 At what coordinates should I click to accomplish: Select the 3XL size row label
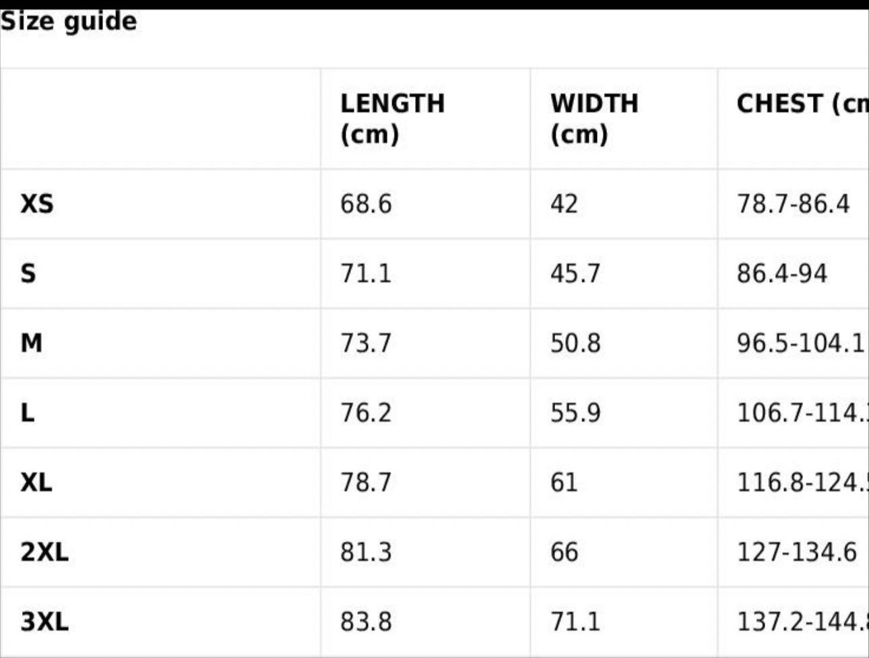[x=44, y=622]
